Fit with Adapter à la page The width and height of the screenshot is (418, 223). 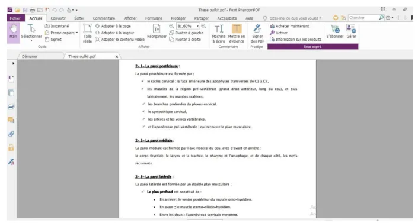(113, 26)
